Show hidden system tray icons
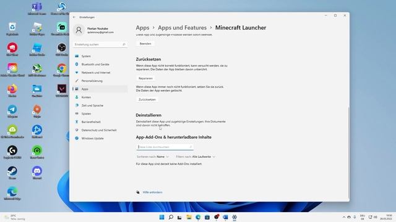 point(344,217)
